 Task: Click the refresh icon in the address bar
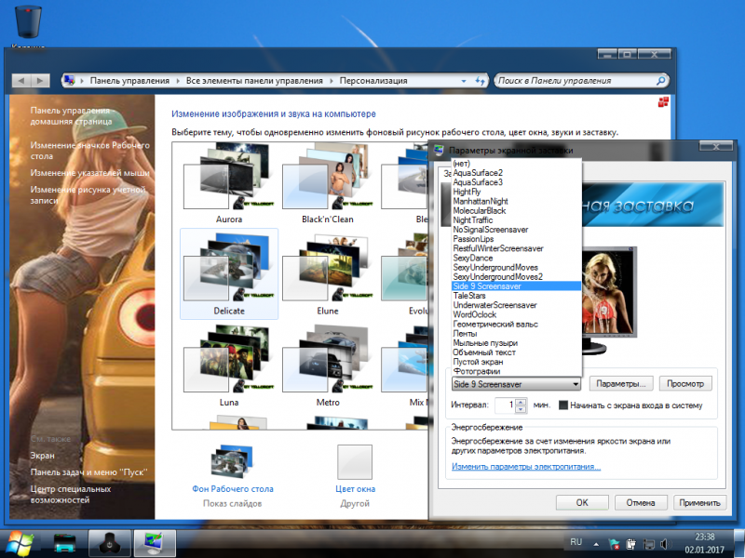click(480, 81)
